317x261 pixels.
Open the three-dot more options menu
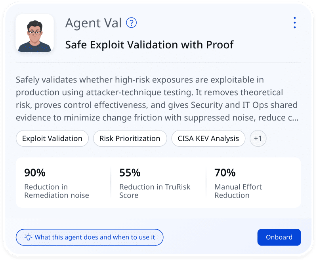tap(294, 23)
